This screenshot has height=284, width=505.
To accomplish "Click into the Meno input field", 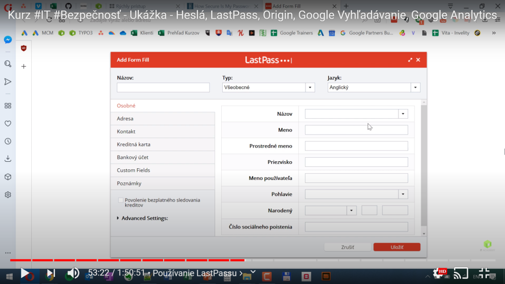I will pyautogui.click(x=356, y=130).
